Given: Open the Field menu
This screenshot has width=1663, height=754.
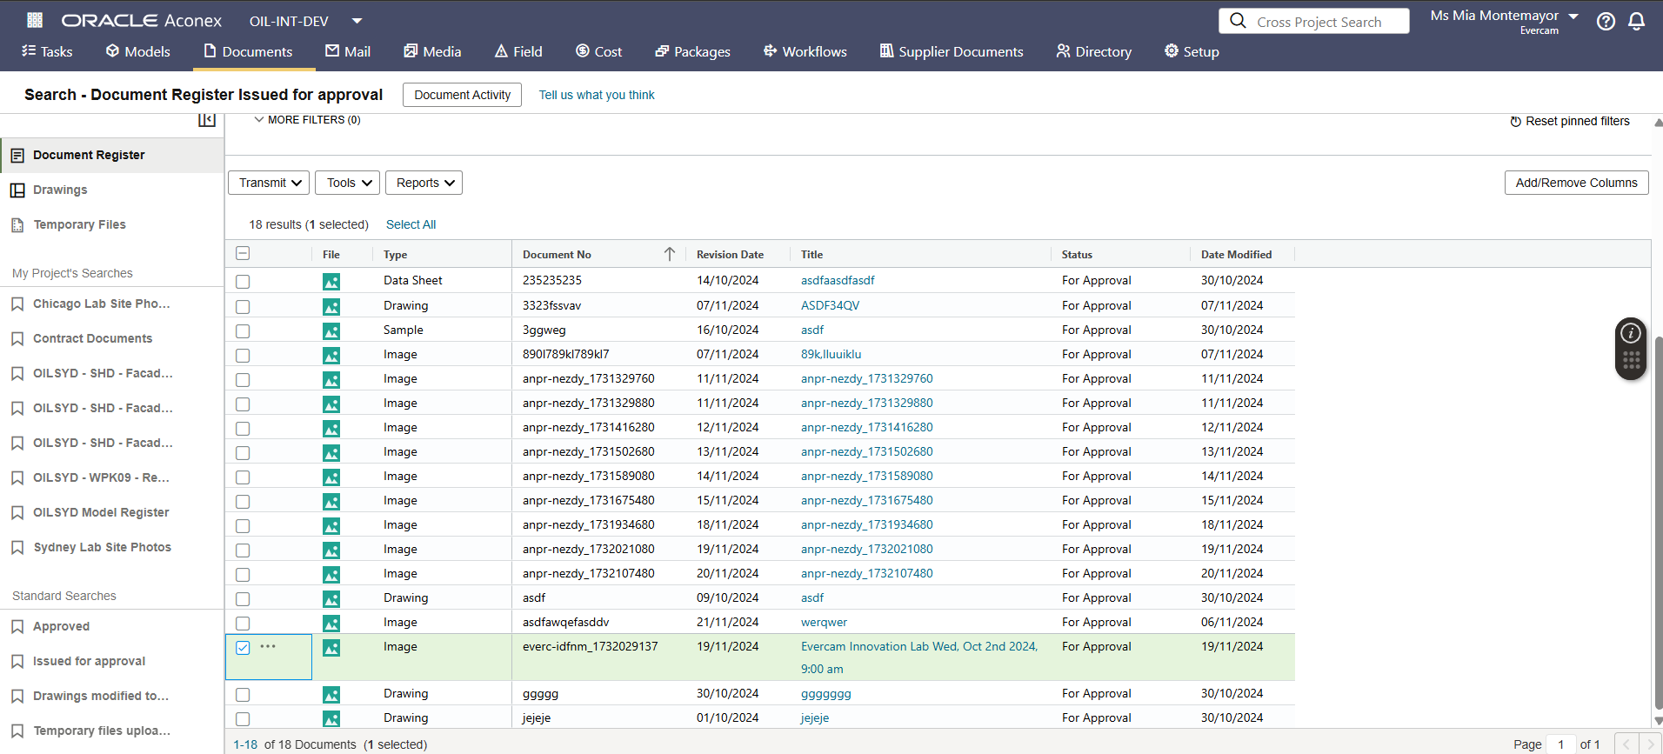Looking at the screenshot, I should [x=518, y=51].
